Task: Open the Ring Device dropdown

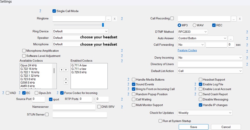Action: pos(80,31)
